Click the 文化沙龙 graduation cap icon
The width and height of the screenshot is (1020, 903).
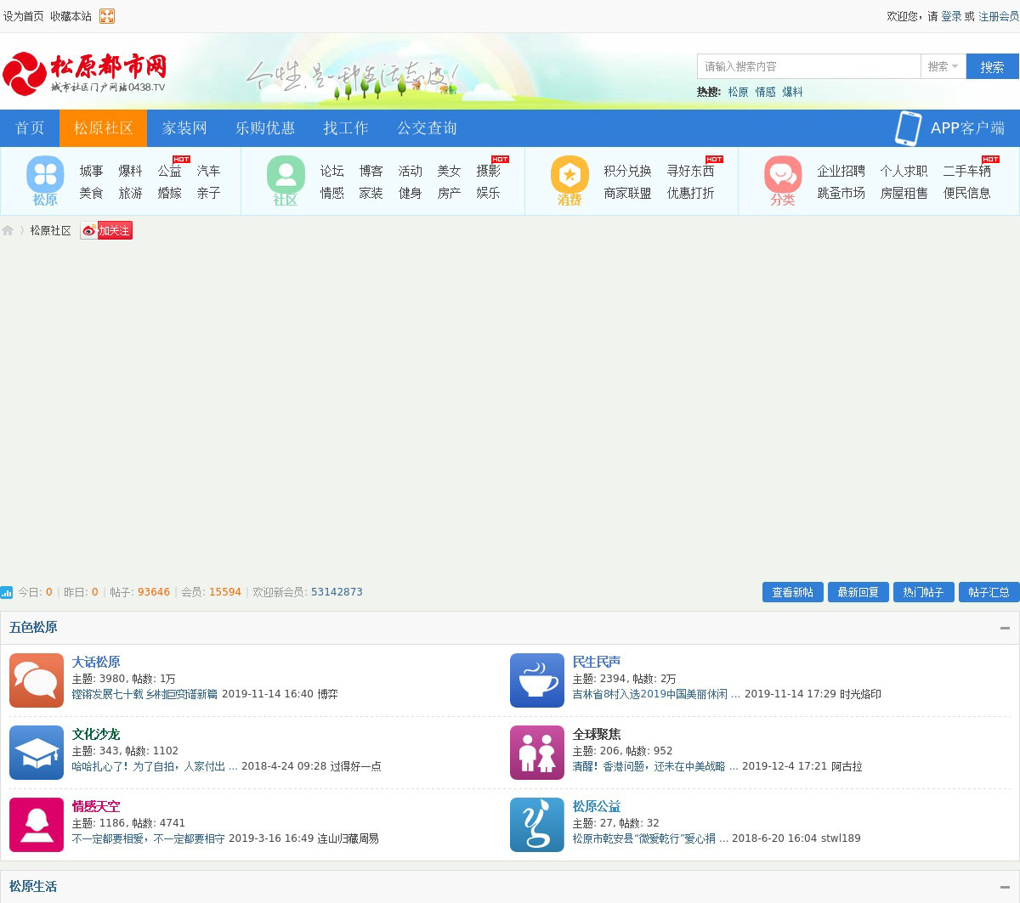(37, 753)
